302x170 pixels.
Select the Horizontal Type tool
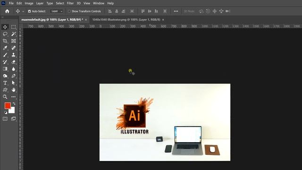click(5, 83)
